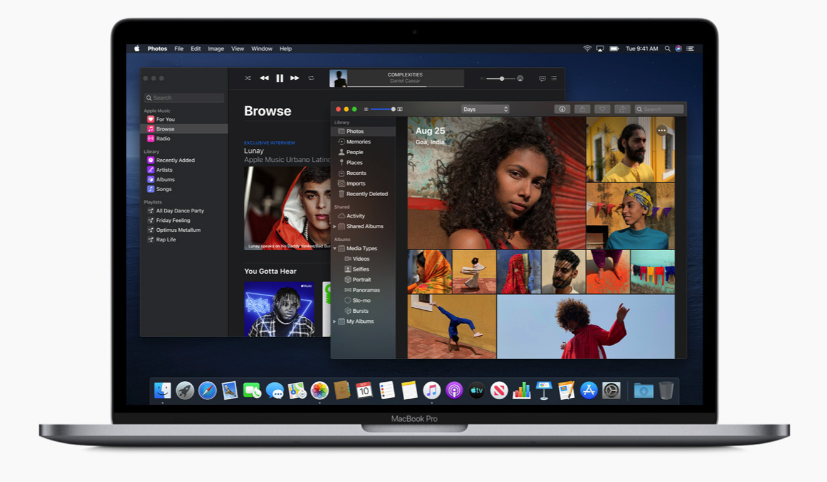Open the Panoramas album in Photos

pos(363,290)
